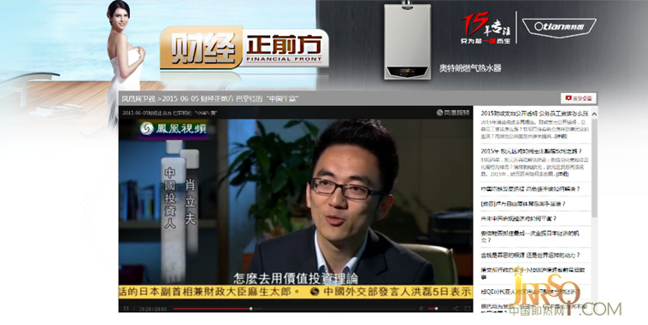
Task: Click the video frame showing the interviewee
Action: (296, 202)
